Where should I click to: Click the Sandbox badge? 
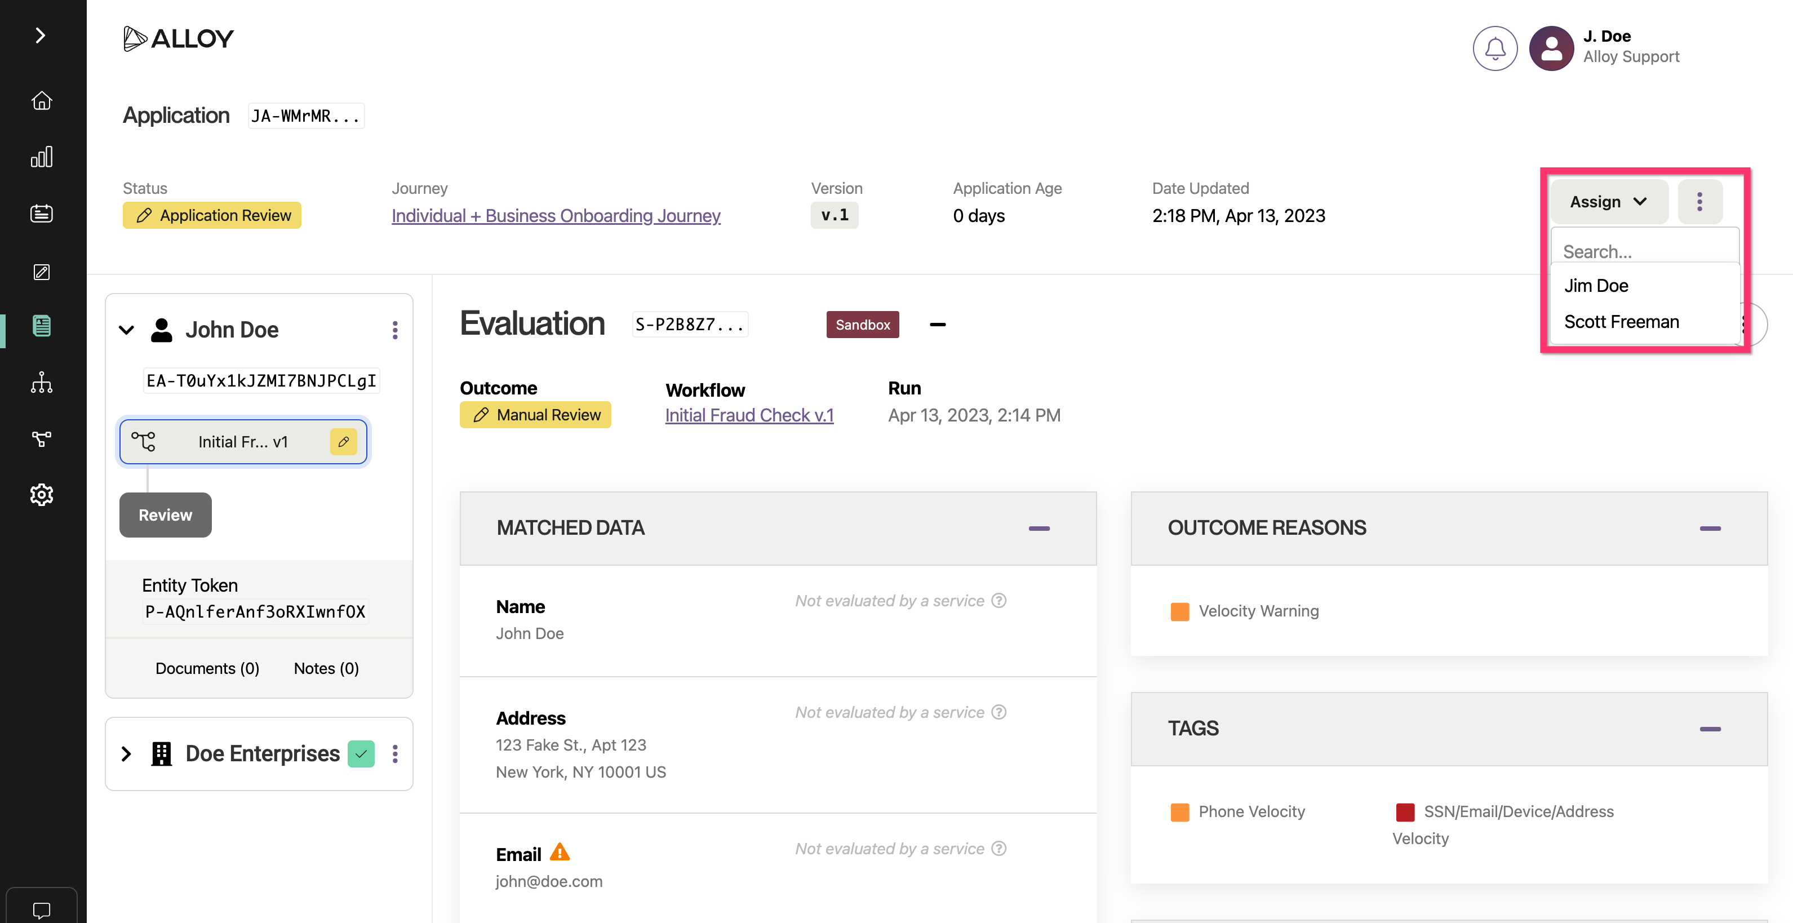(863, 325)
